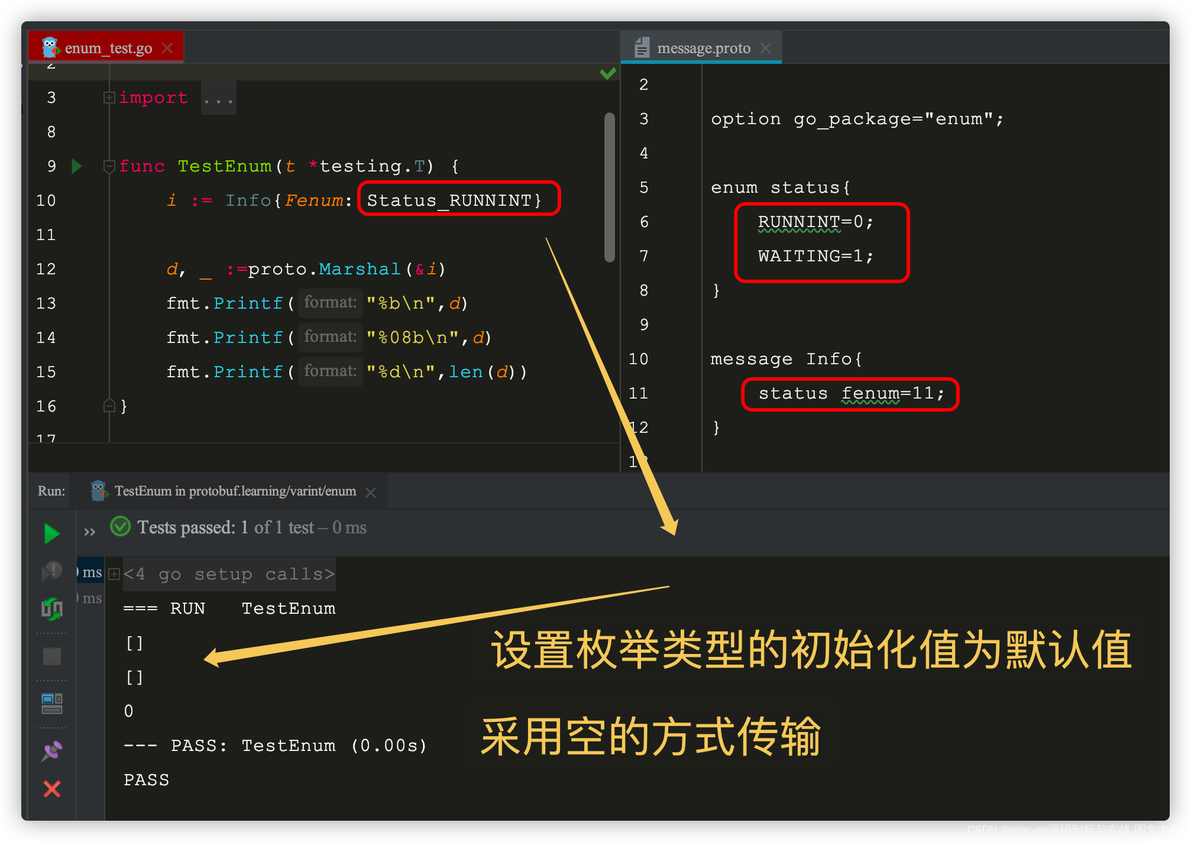Close the message.proto editor tab
Image resolution: width=1191 pixels, height=842 pixels.
pyautogui.click(x=766, y=48)
